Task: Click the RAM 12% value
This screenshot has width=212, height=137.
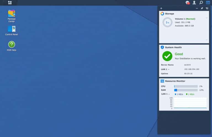Action: pyautogui.click(x=201, y=90)
